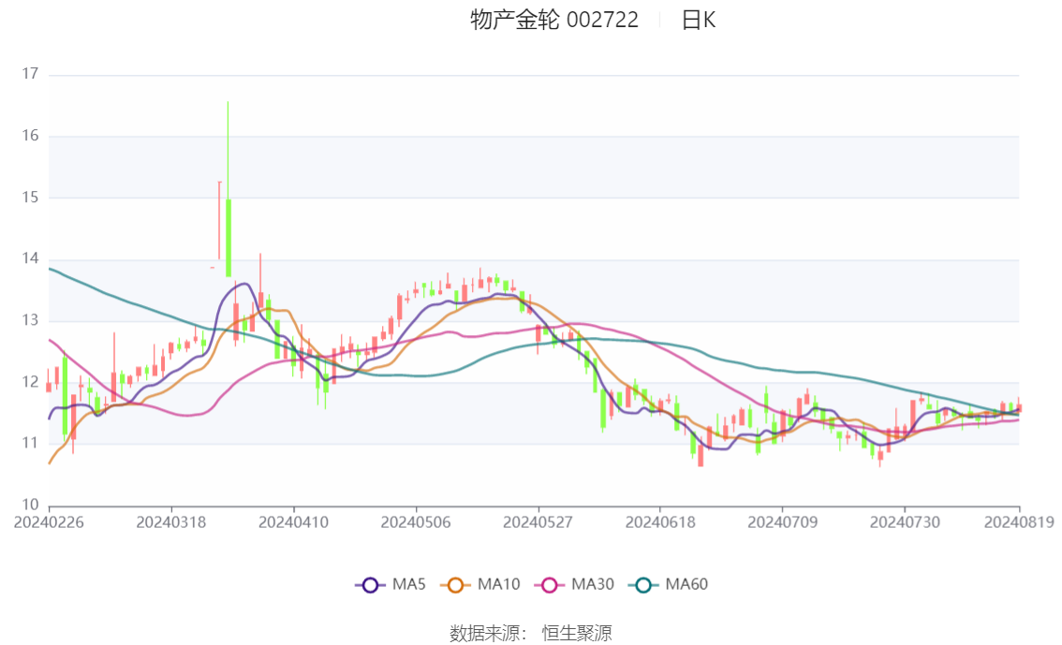This screenshot has width=1062, height=645.
Task: Click the price axis value 14
Action: [31, 258]
